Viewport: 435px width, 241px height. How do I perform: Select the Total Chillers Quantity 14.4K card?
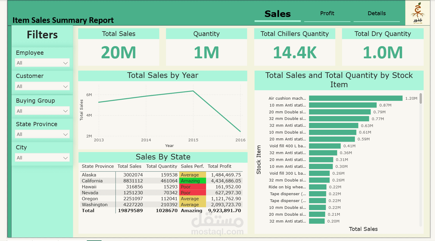pos(294,47)
